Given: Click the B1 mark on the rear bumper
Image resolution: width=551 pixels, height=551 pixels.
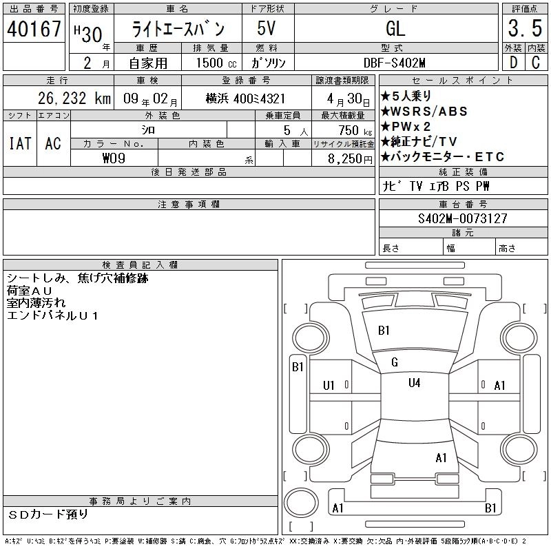Looking at the screenshot, I should 490,508.
